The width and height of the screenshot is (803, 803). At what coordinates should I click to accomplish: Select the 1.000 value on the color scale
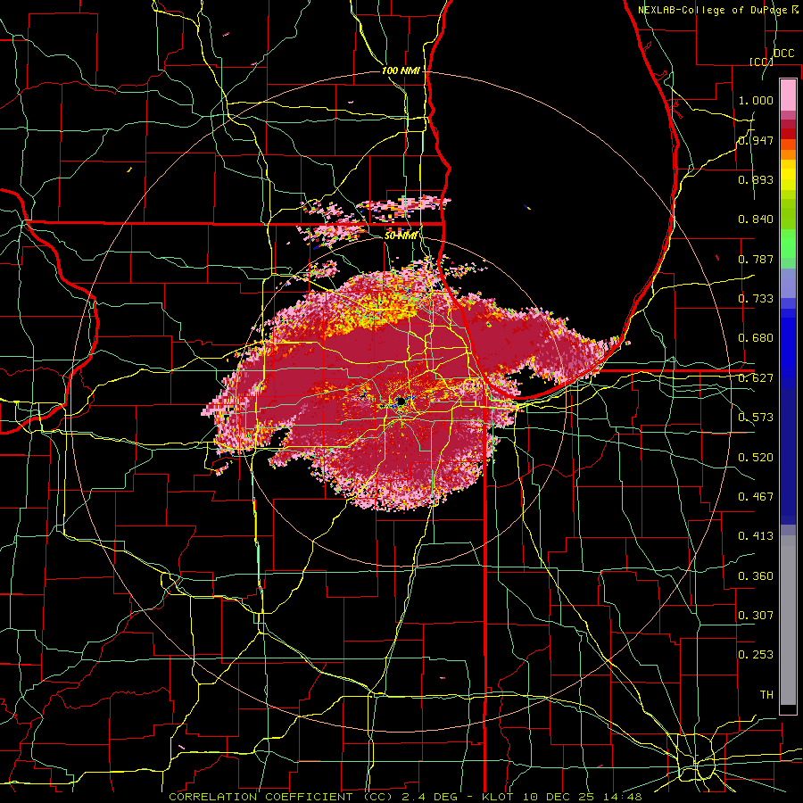[x=756, y=100]
